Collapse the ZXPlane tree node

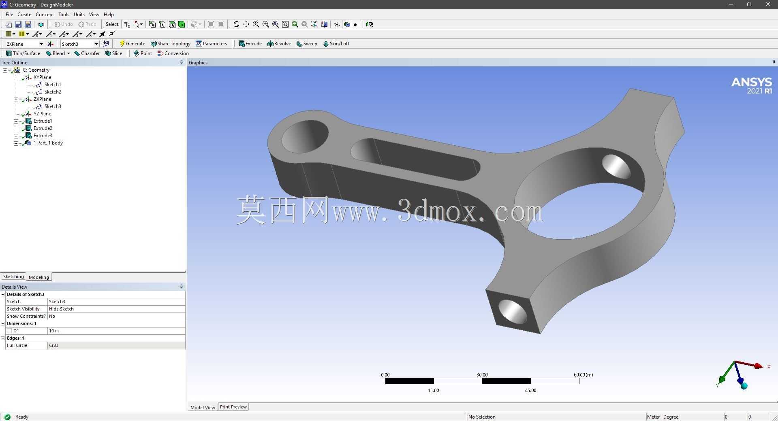pyautogui.click(x=16, y=99)
